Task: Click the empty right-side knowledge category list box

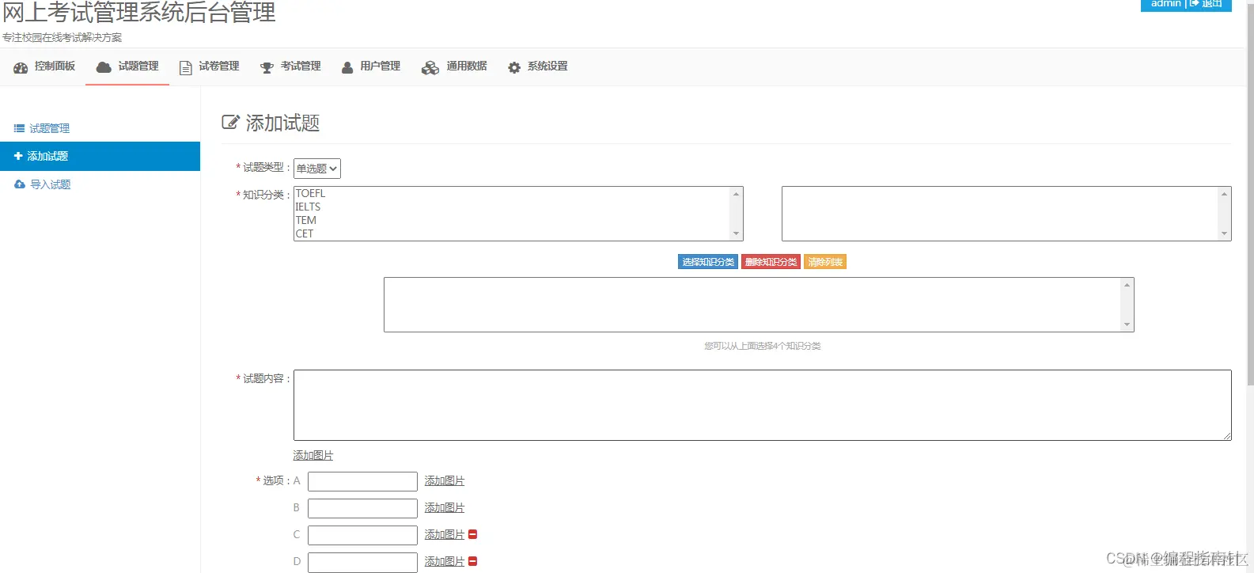Action: pos(1006,214)
